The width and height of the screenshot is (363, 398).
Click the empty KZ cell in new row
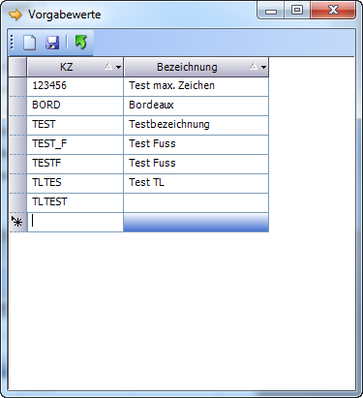pyautogui.click(x=76, y=222)
